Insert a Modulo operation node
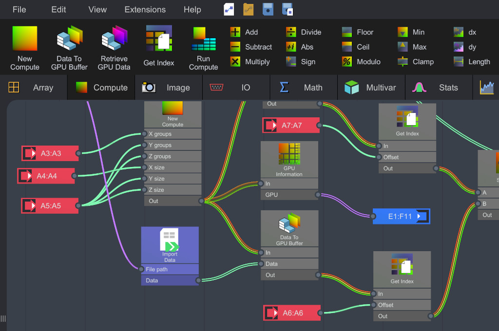Image resolution: width=499 pixels, height=331 pixels. [x=361, y=62]
